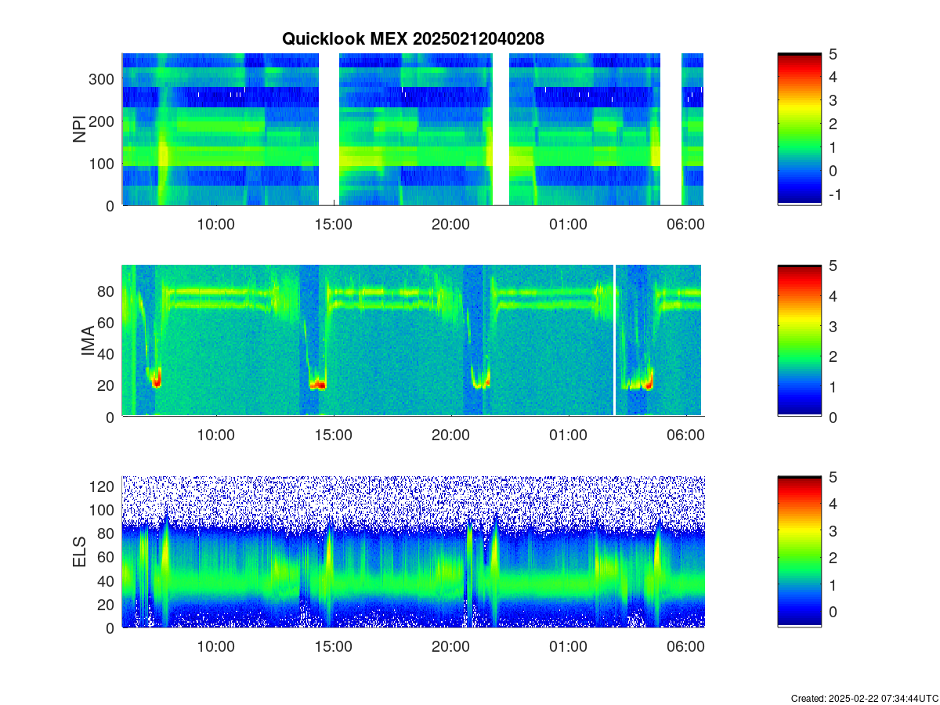Click inside the IMA spectrogram plot
Screen dimensions: 940x705
click(x=413, y=341)
